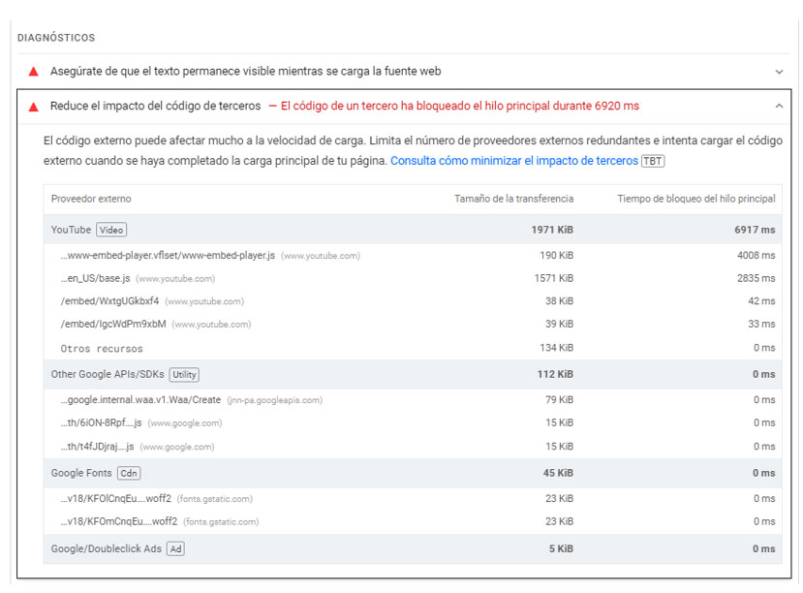
Task: Click the 'Reduce el impacto del código de terceros' title
Action: [x=155, y=106]
